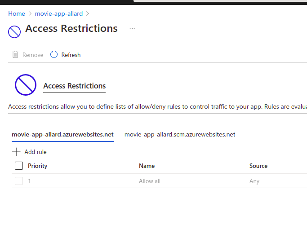
Task: Sort by the Priority column header
Action: (38, 166)
